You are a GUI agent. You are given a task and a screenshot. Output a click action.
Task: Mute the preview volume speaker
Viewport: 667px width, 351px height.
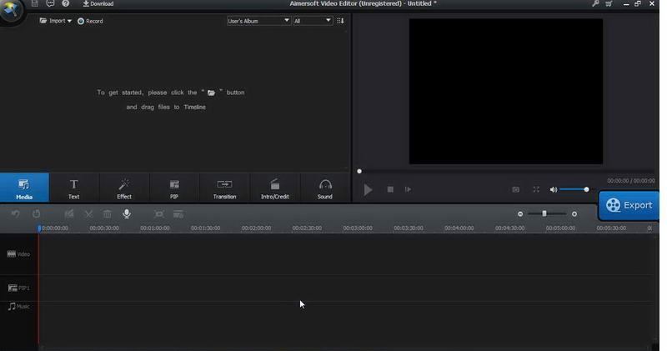tap(553, 189)
